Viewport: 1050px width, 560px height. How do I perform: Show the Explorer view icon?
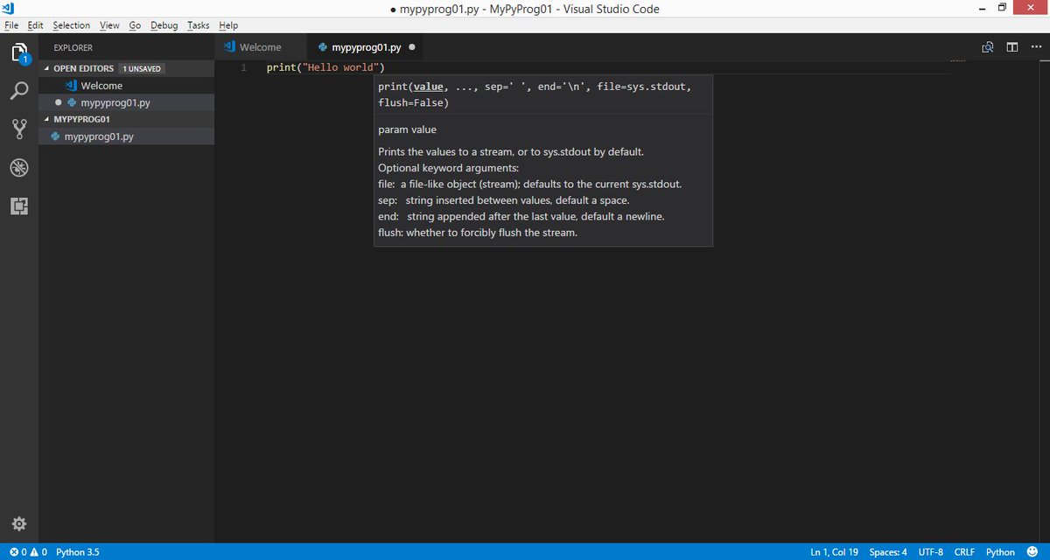pyautogui.click(x=19, y=52)
